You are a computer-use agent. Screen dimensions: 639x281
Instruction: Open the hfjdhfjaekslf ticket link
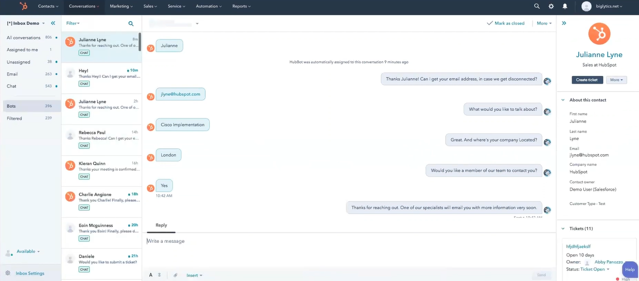point(578,246)
